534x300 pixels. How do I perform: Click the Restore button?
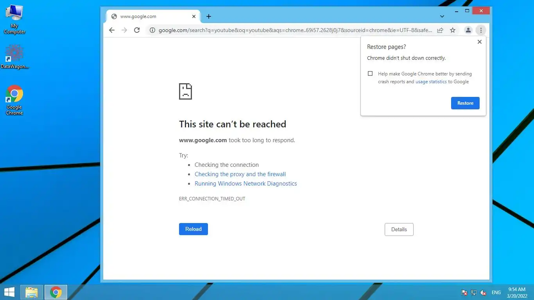[x=465, y=103]
